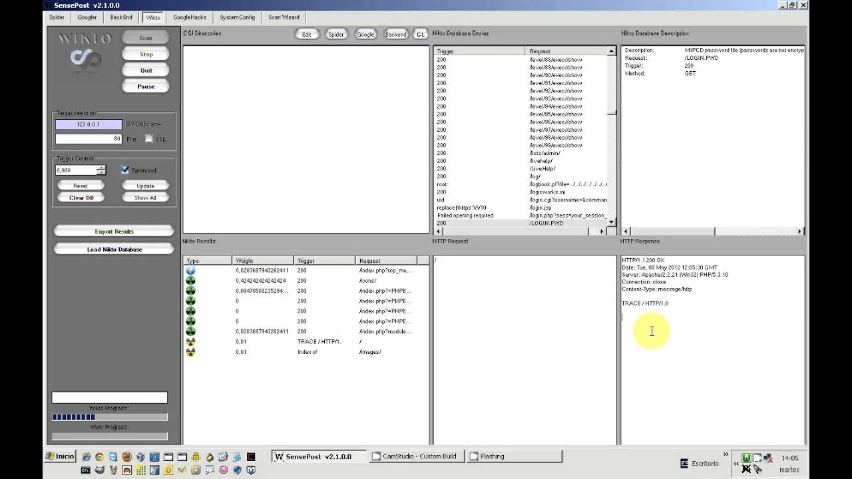Click the up arrow of Nikto Database Entries scrollbar
Viewport: 852px width, 479px height.
point(611,51)
